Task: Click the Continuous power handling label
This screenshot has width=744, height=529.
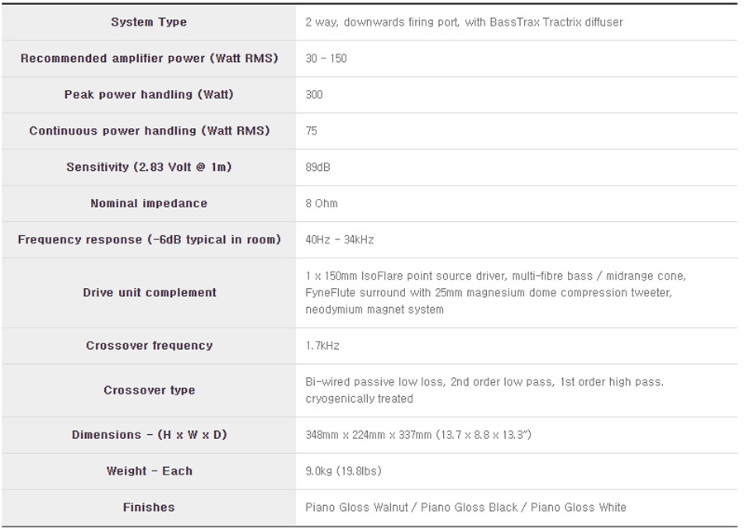Action: 149,131
